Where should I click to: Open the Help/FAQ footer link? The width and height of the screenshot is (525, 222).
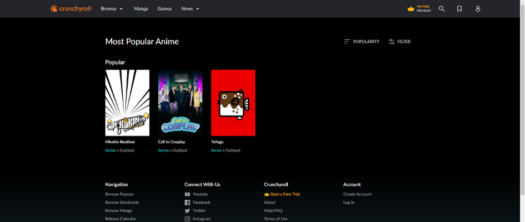click(x=273, y=211)
